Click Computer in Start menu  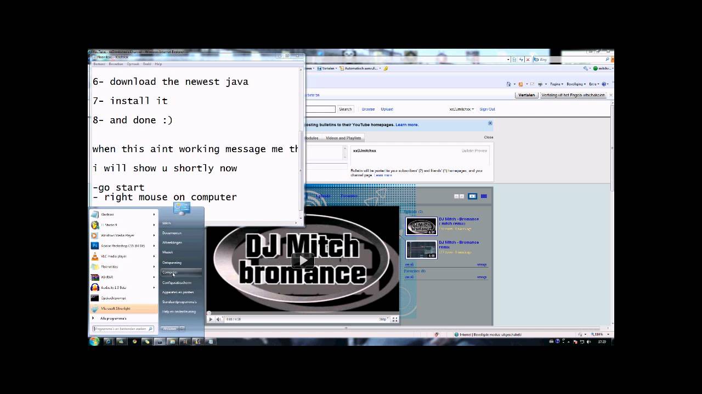pos(181,272)
